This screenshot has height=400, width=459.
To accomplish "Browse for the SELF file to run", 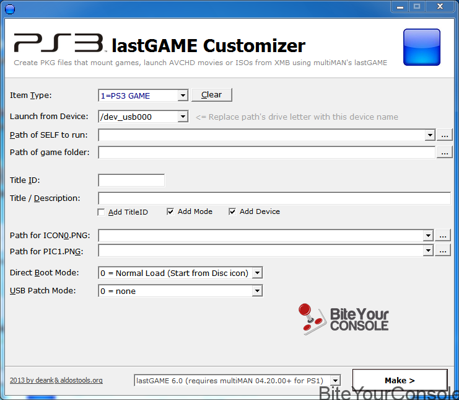I will coord(445,135).
